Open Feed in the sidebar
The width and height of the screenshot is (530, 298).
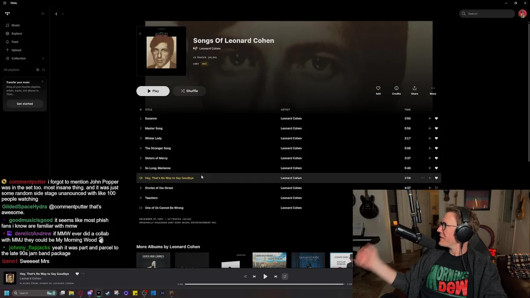[x=12, y=42]
